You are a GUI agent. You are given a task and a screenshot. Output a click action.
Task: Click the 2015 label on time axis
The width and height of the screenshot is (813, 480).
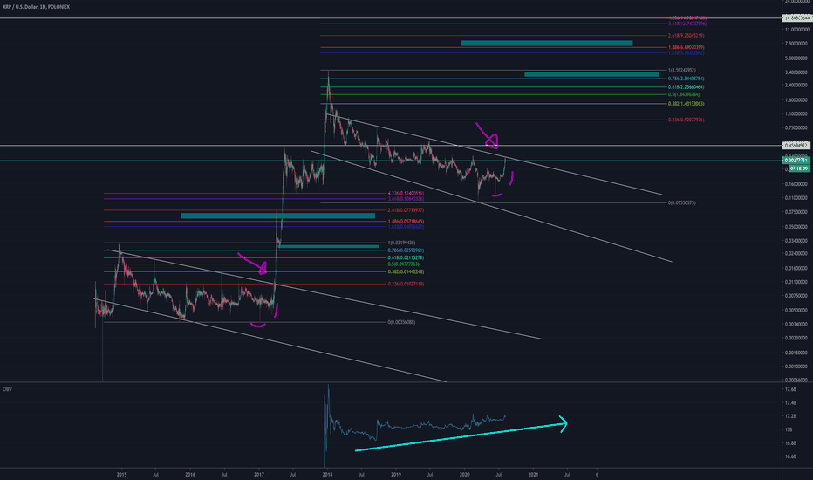(x=121, y=474)
